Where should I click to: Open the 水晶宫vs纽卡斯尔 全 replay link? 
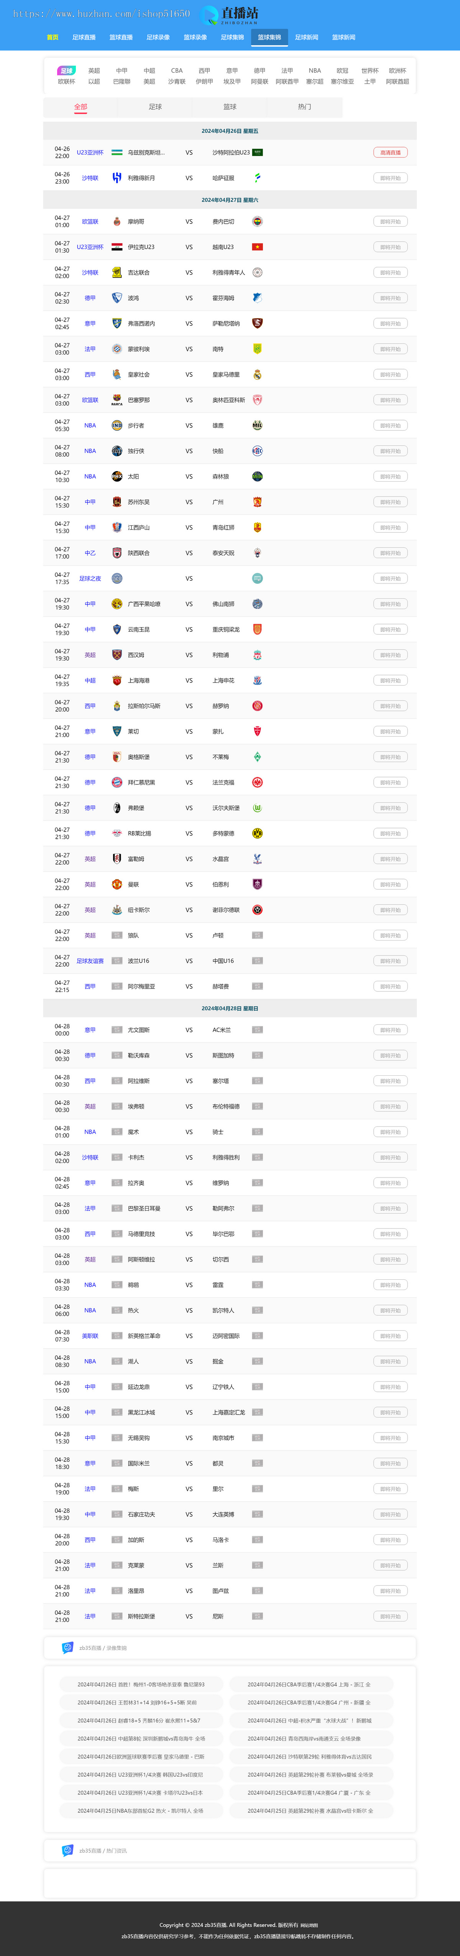point(310,1810)
